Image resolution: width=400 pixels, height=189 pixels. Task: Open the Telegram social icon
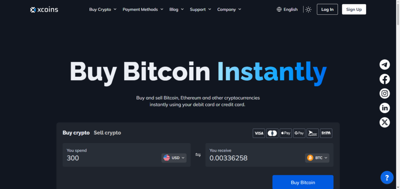click(x=384, y=65)
